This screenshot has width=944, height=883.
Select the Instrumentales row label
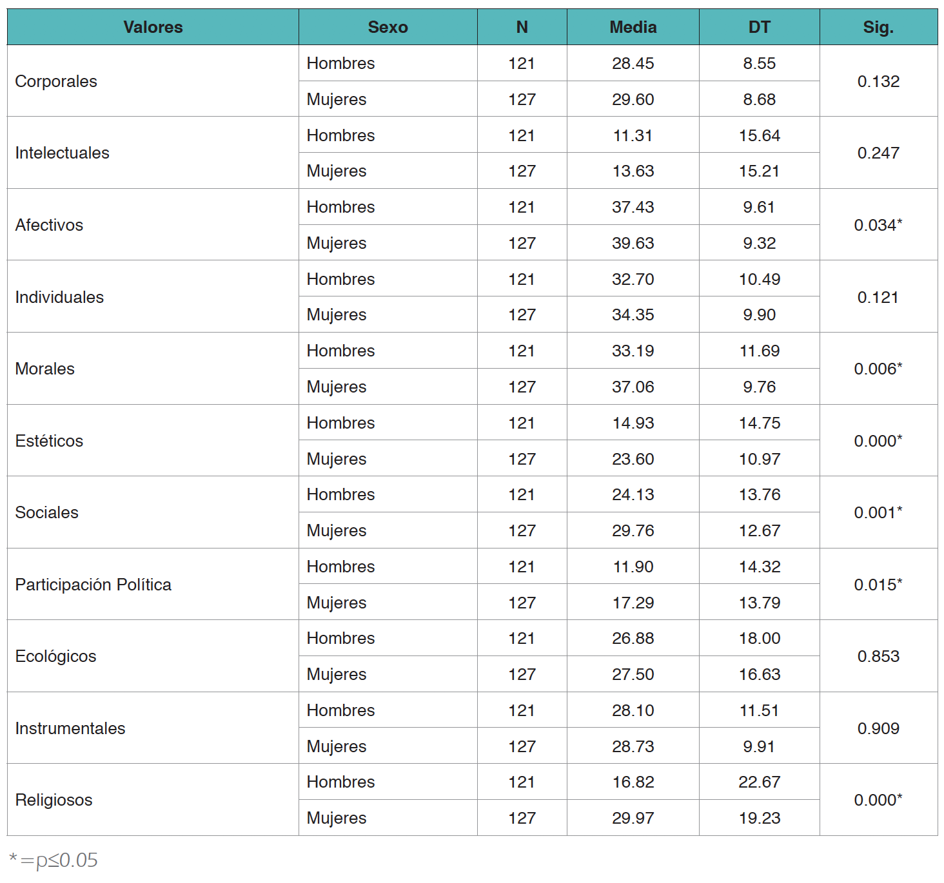[x=70, y=728]
